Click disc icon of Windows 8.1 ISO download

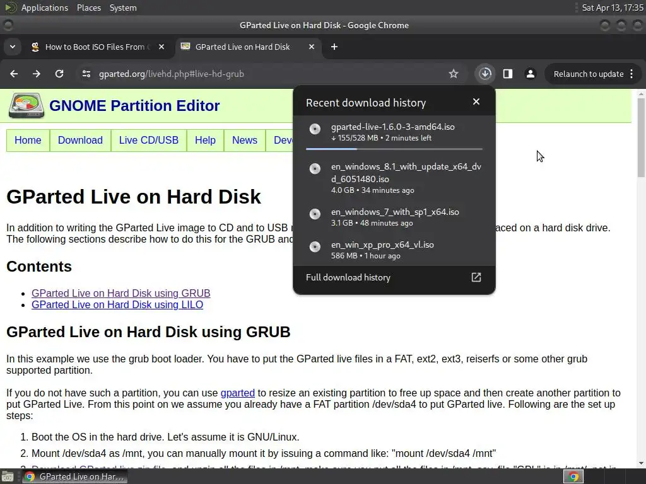pos(315,168)
